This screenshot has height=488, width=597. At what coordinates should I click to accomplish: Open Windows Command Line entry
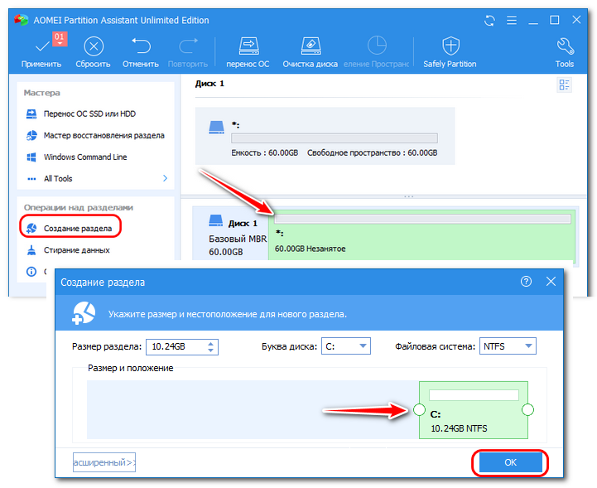coord(76,157)
